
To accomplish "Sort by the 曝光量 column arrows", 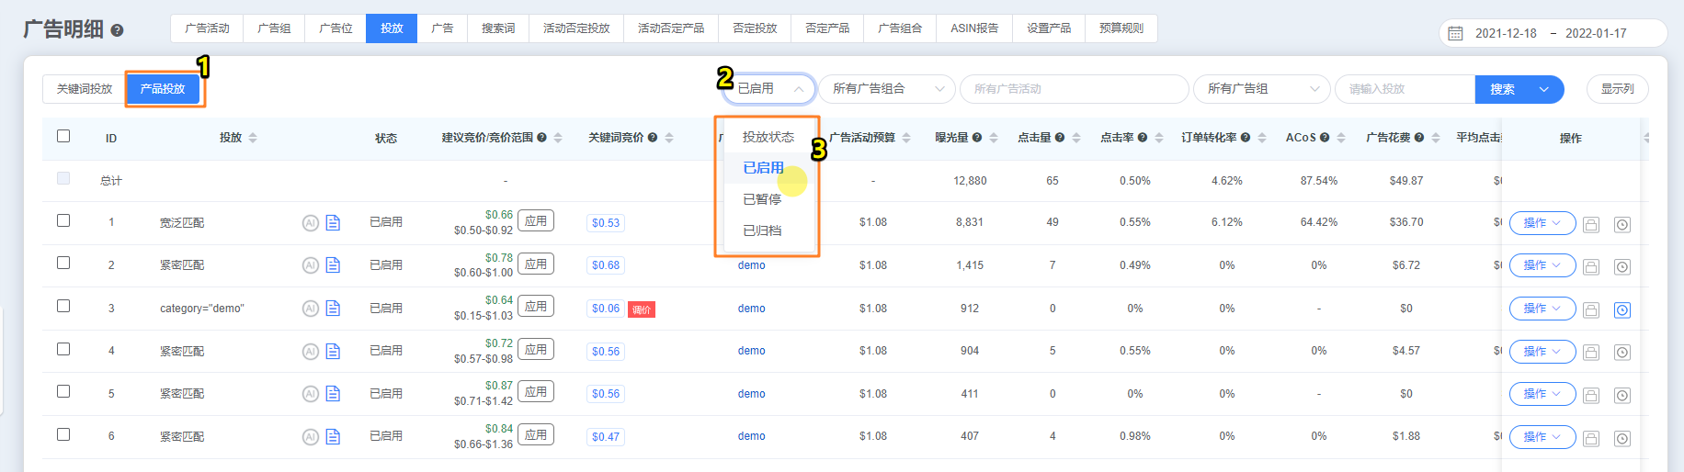I will [x=994, y=138].
